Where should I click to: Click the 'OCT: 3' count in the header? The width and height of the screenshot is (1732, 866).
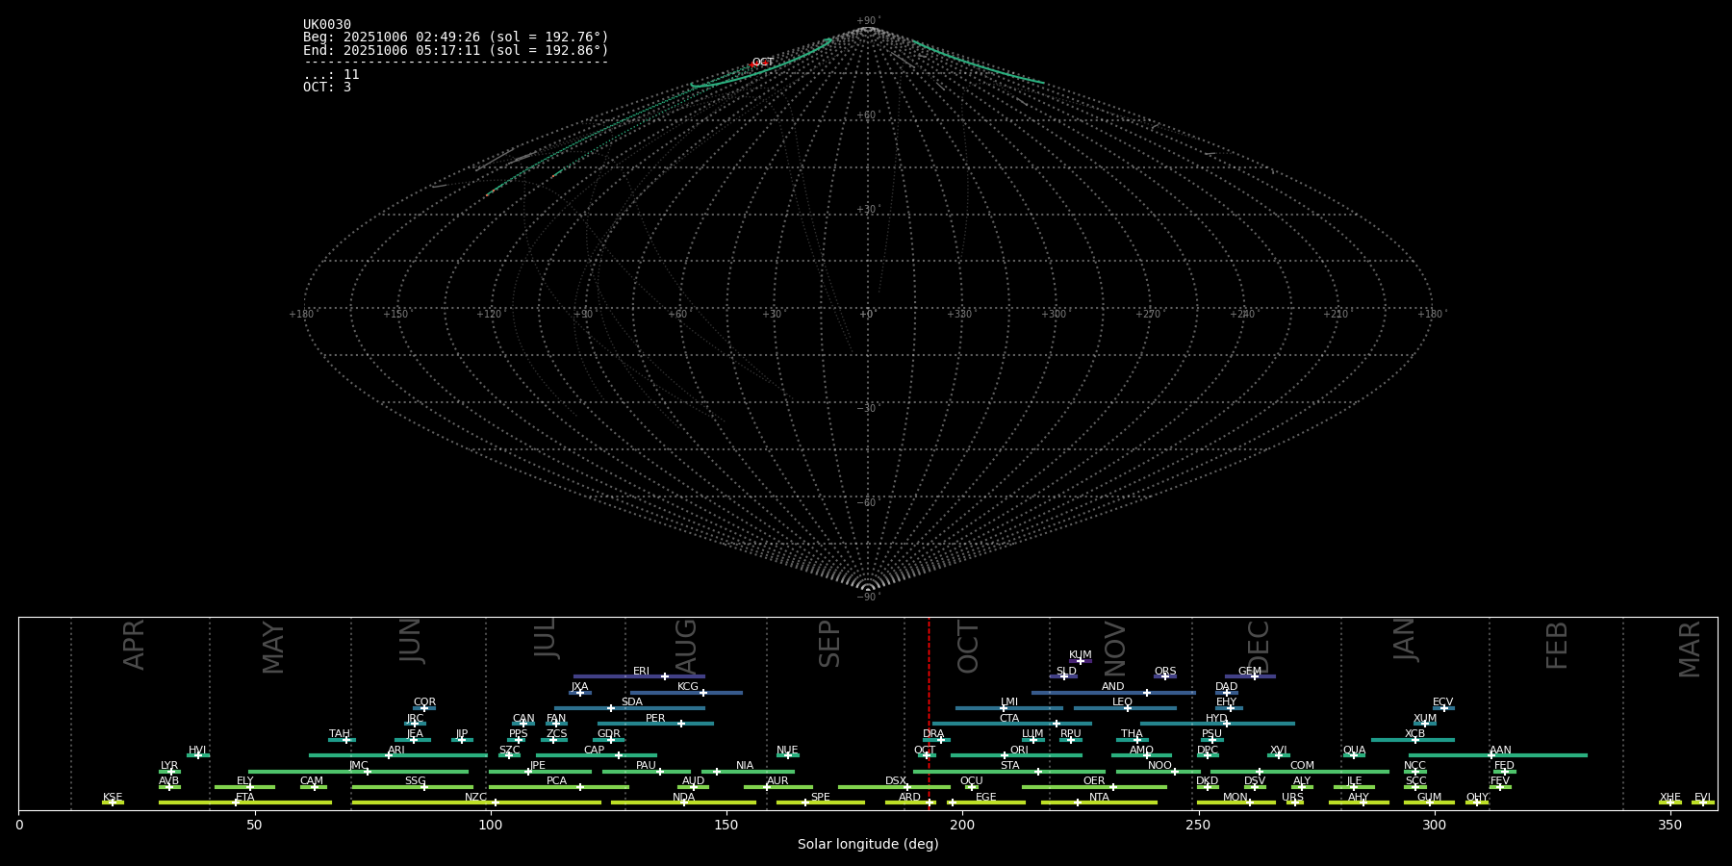(327, 88)
